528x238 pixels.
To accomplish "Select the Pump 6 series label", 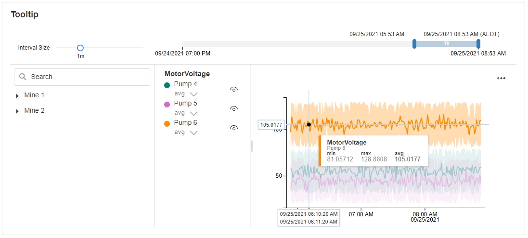I will (x=185, y=122).
